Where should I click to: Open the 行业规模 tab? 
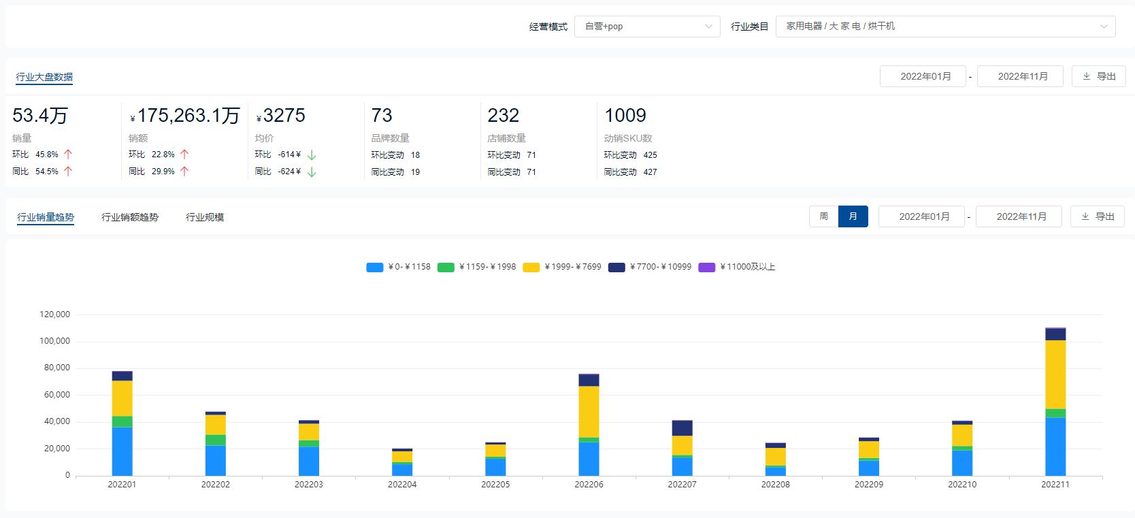[205, 217]
